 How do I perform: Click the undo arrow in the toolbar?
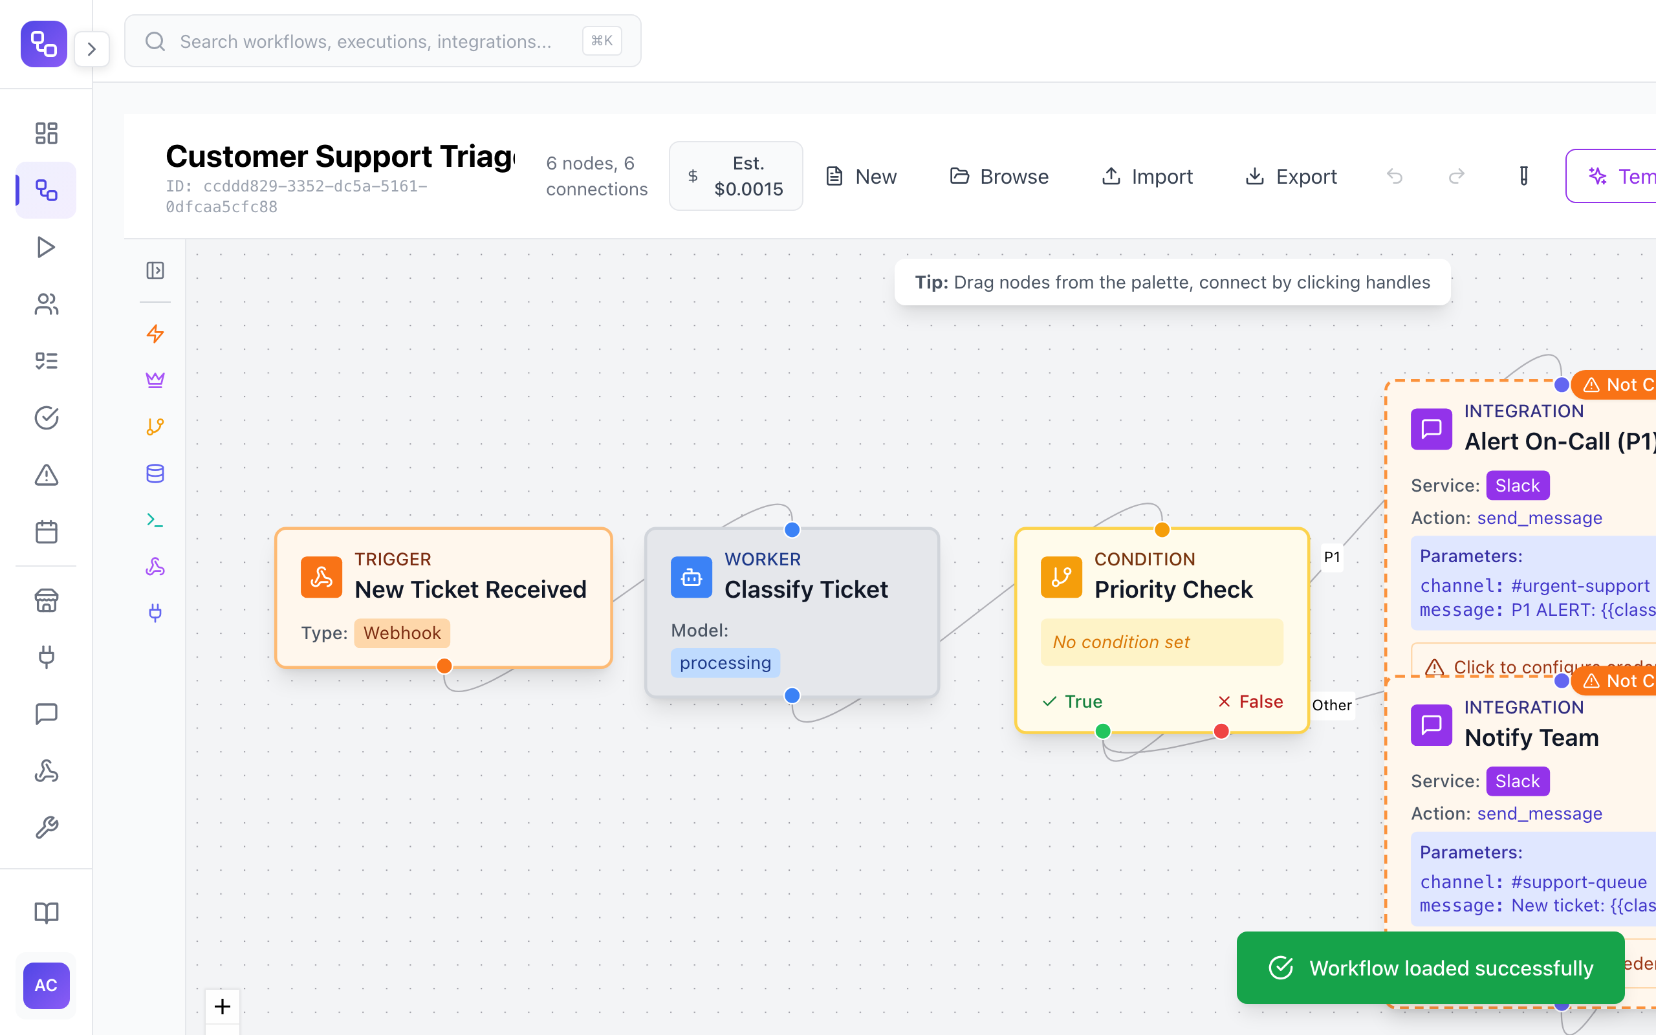[x=1395, y=176]
